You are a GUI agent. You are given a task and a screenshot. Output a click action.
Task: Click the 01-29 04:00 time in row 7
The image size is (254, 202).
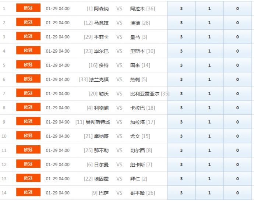pyautogui.click(x=57, y=94)
